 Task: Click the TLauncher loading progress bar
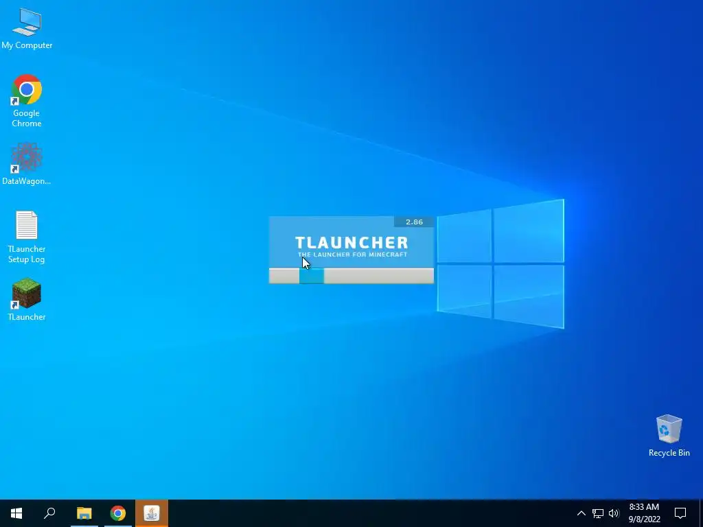[x=351, y=276]
